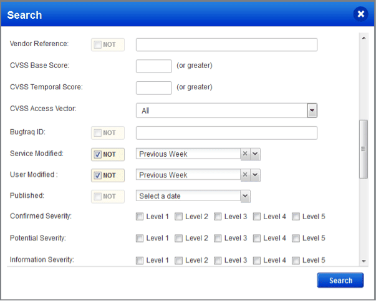
Task: Click the User Modified 'Previous Week' field
Action: click(188, 175)
